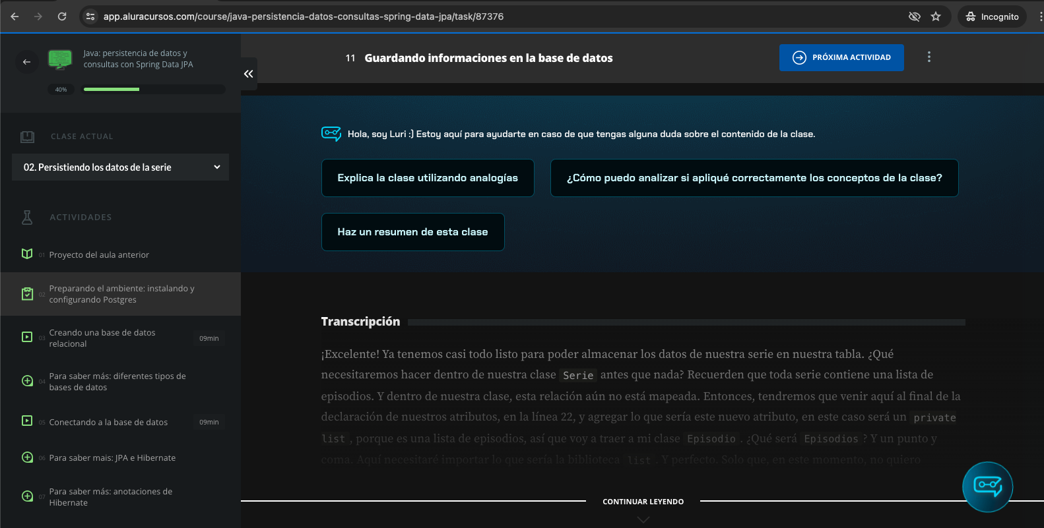The width and height of the screenshot is (1044, 528).
Task: Open the course title 'Java: persistencia de datos'
Action: click(138, 59)
